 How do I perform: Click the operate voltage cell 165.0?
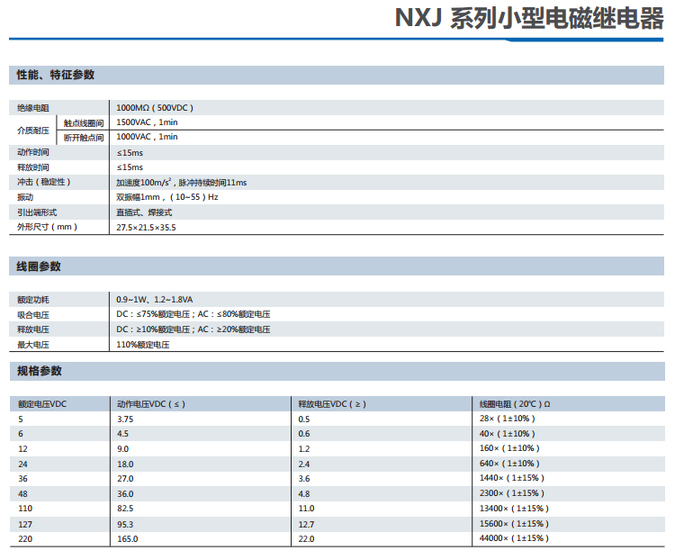[128, 539]
